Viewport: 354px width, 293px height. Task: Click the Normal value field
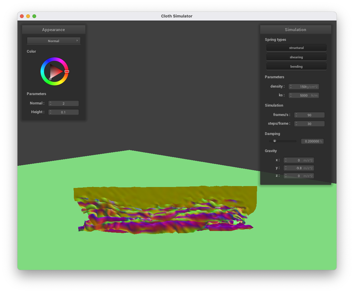point(64,103)
